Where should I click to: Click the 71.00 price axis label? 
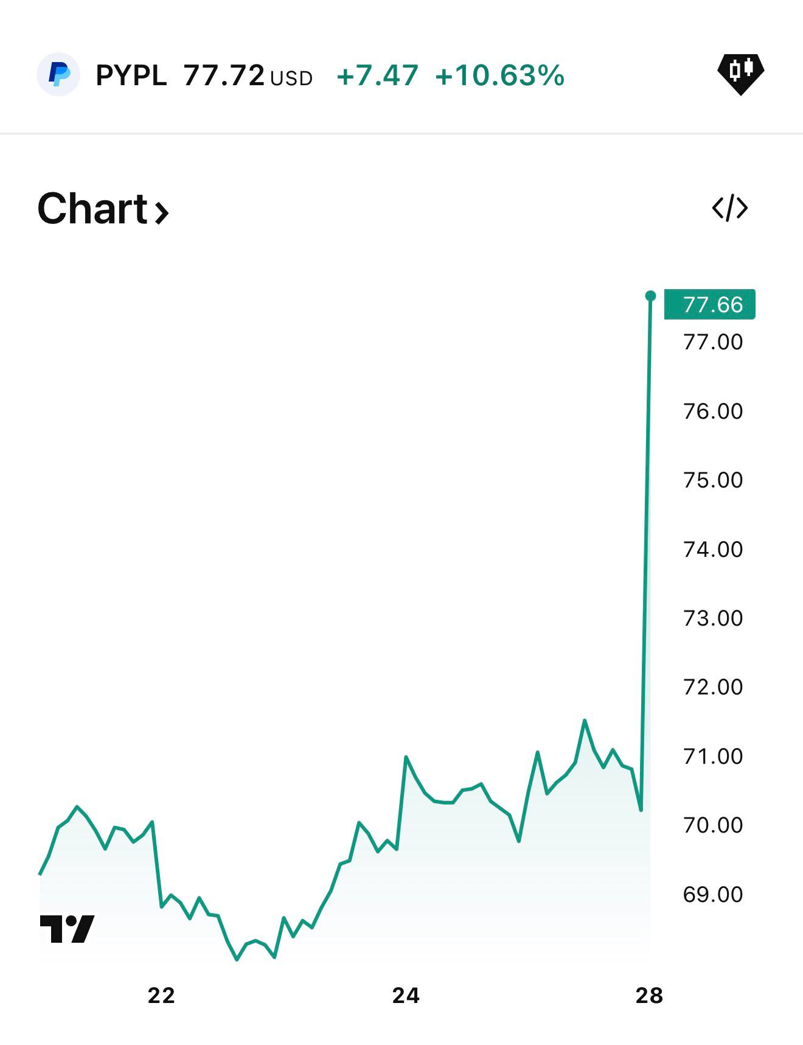pos(713,757)
